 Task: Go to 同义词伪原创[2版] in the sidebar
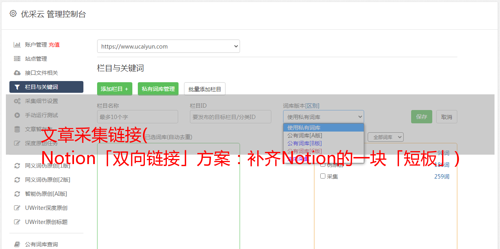tap(47, 180)
